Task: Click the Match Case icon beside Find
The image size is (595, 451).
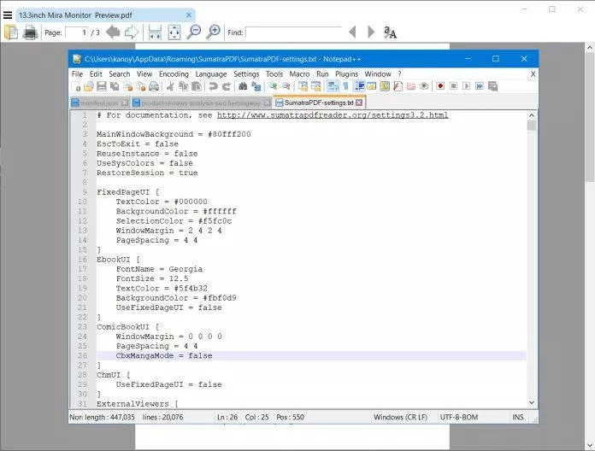Action: point(390,32)
